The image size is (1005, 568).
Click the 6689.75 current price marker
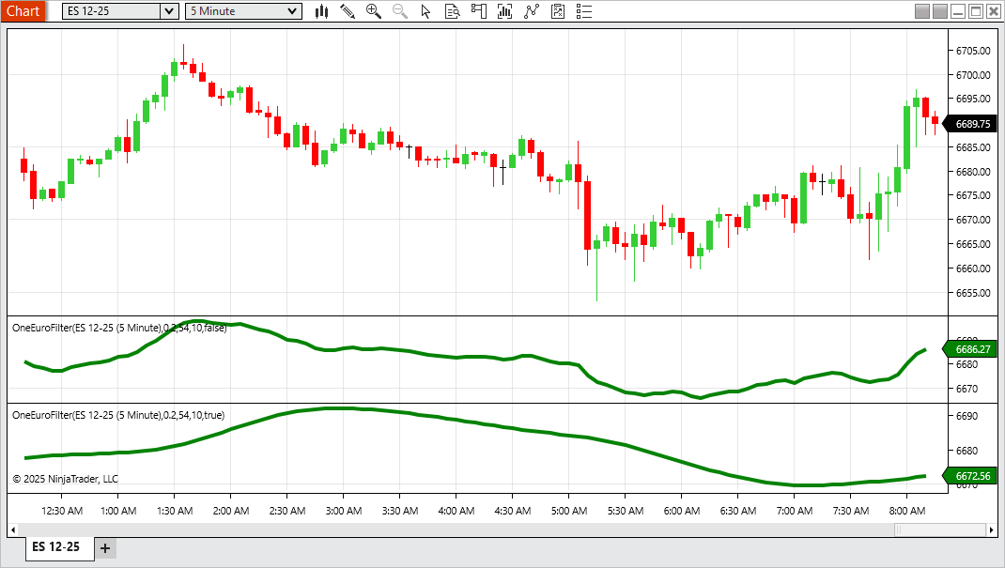[971, 124]
